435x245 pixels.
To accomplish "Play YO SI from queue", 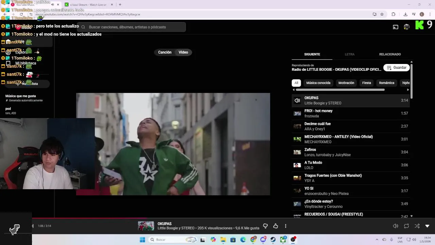I will [351, 191].
